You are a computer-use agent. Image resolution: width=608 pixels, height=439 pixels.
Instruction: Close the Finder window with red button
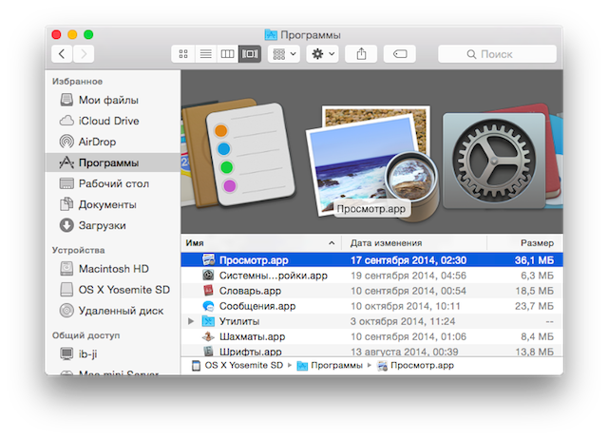pyautogui.click(x=56, y=34)
